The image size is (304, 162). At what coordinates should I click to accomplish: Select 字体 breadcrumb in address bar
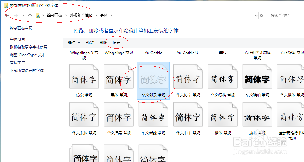click(x=104, y=15)
